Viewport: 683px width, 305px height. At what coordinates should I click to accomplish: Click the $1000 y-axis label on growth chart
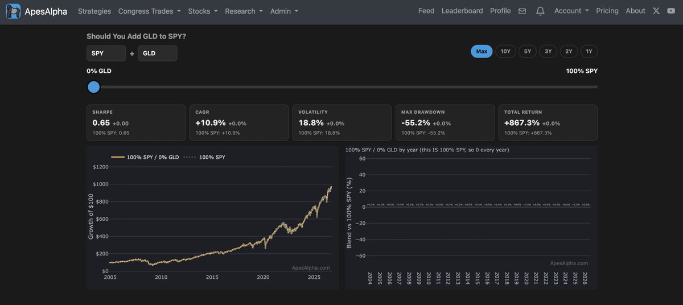tap(100, 184)
